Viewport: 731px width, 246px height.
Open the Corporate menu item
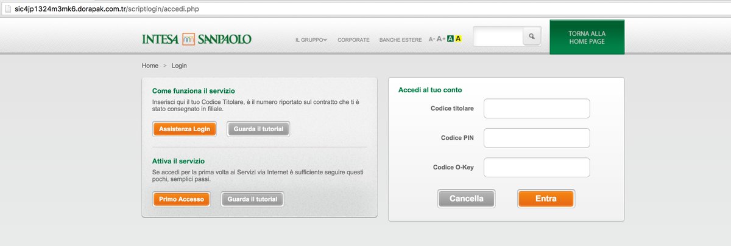pyautogui.click(x=353, y=39)
